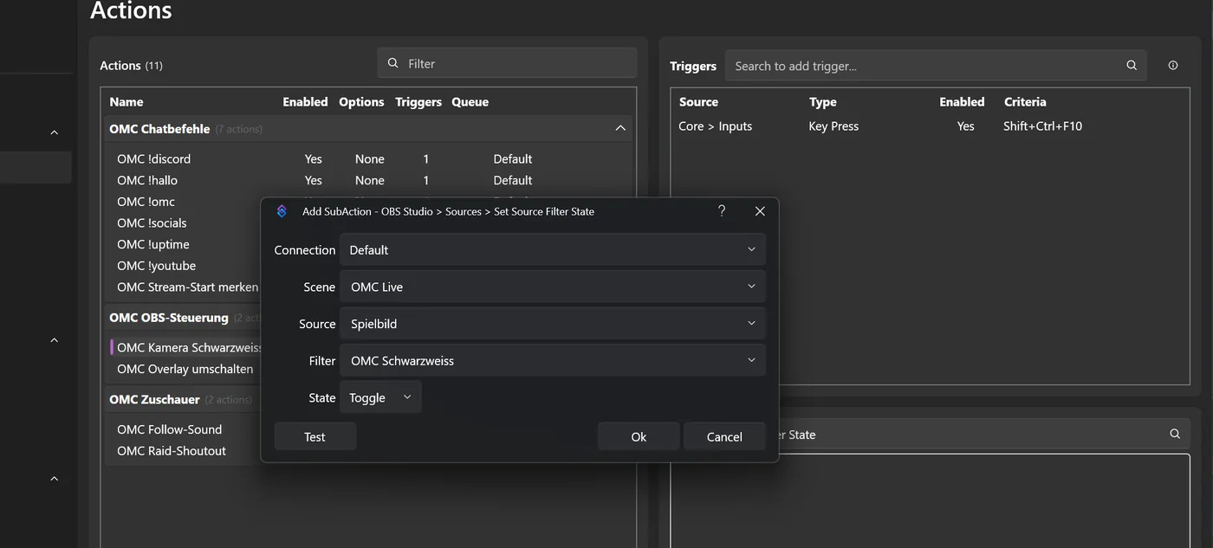Click the search icon in Triggers search box
This screenshot has width=1213, height=548.
[x=1132, y=66]
